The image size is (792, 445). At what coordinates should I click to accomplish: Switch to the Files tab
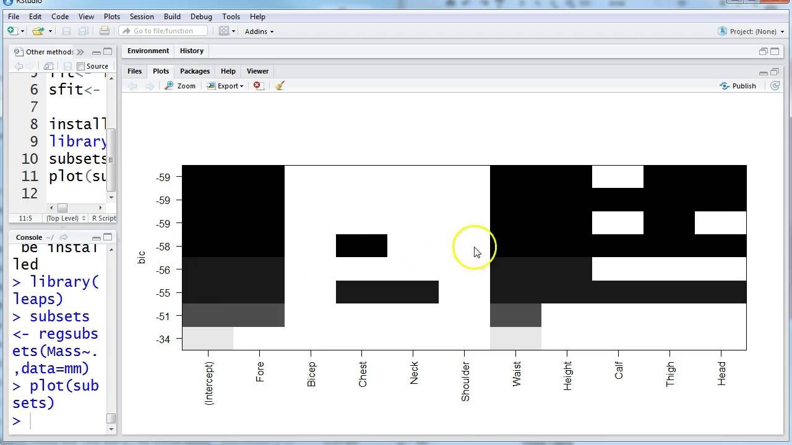(134, 71)
